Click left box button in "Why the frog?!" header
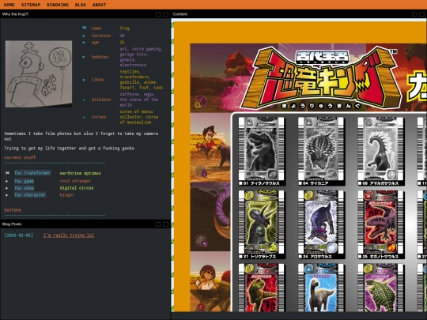Screen dimensions: 427x320 pyautogui.click(x=158, y=14)
